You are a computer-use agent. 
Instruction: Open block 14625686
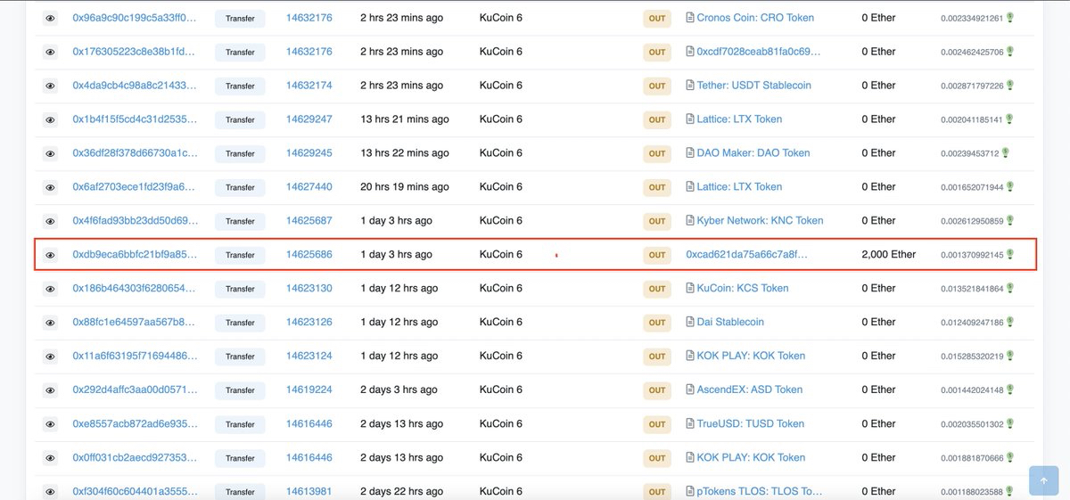309,255
